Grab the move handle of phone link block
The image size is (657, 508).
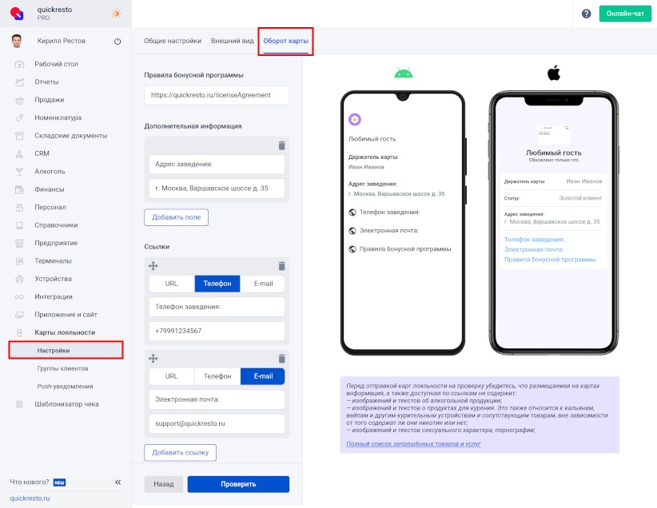153,265
